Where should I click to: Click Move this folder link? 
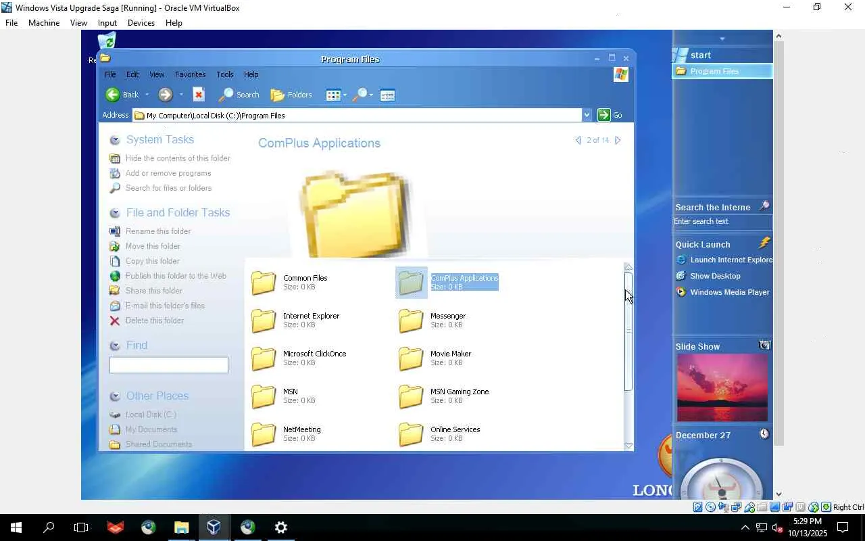click(x=153, y=246)
